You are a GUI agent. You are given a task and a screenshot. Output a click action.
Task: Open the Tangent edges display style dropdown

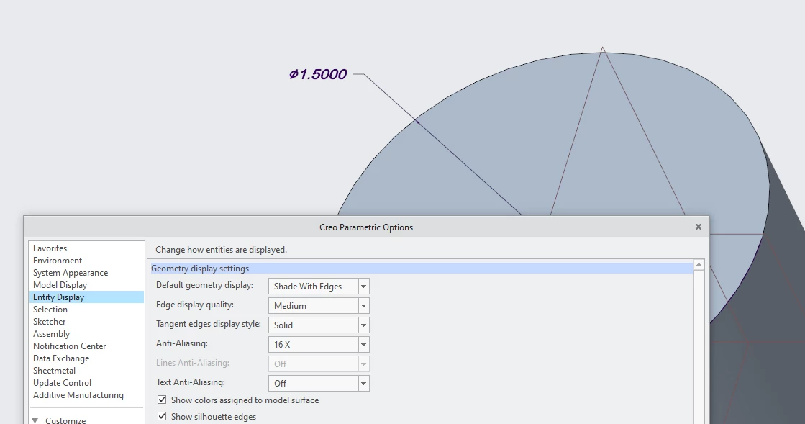tap(363, 325)
